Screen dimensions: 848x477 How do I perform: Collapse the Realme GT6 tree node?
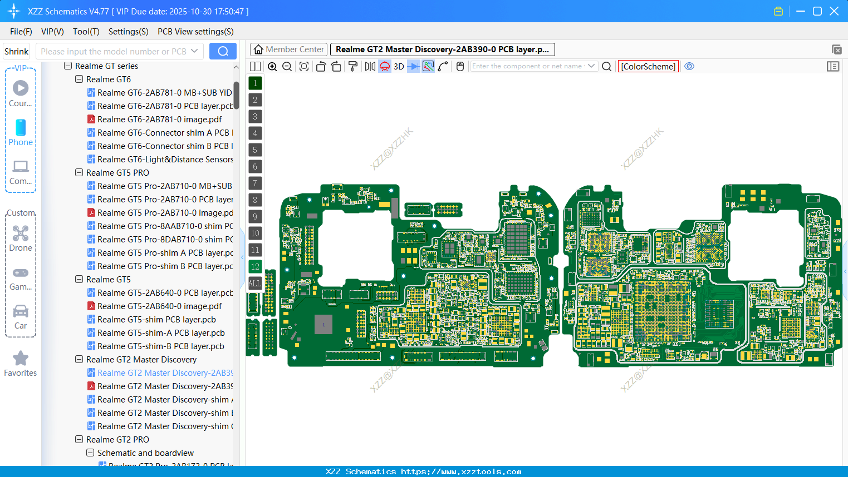pyautogui.click(x=79, y=79)
